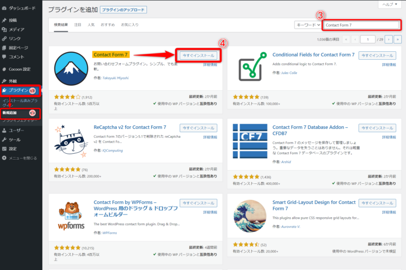Open the Dashboard menu icon

pyautogui.click(x=4, y=8)
